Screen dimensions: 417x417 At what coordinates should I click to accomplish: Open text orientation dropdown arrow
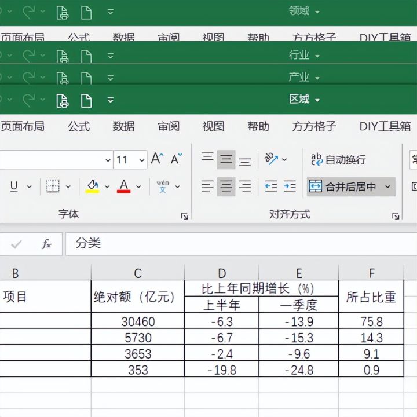pos(284,160)
